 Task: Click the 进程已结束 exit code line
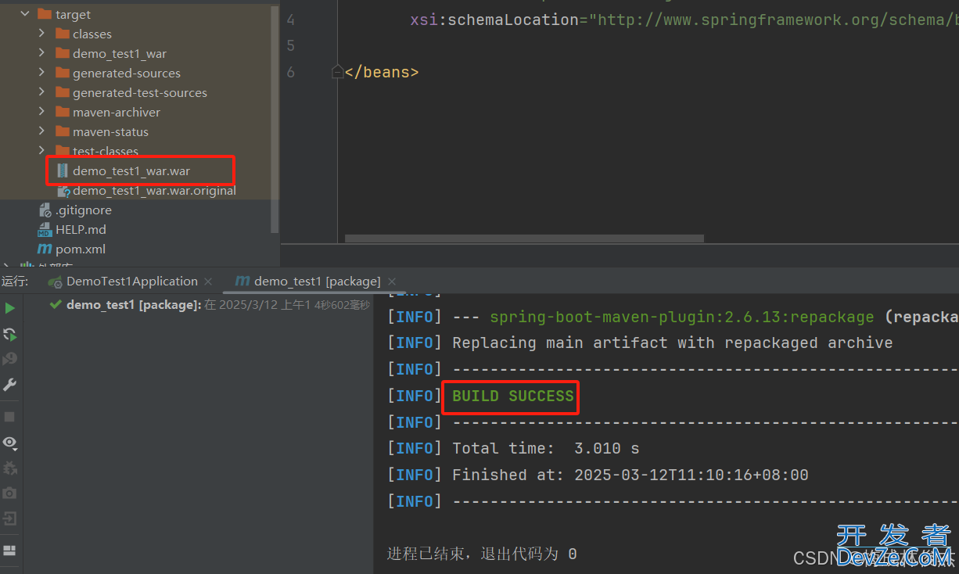point(482,554)
